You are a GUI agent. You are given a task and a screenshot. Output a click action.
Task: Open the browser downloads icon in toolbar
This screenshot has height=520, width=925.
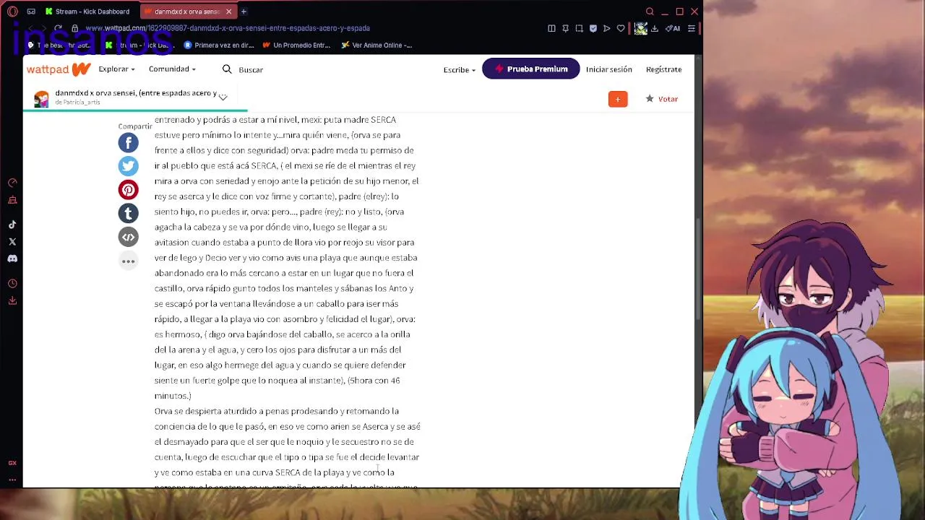click(655, 28)
